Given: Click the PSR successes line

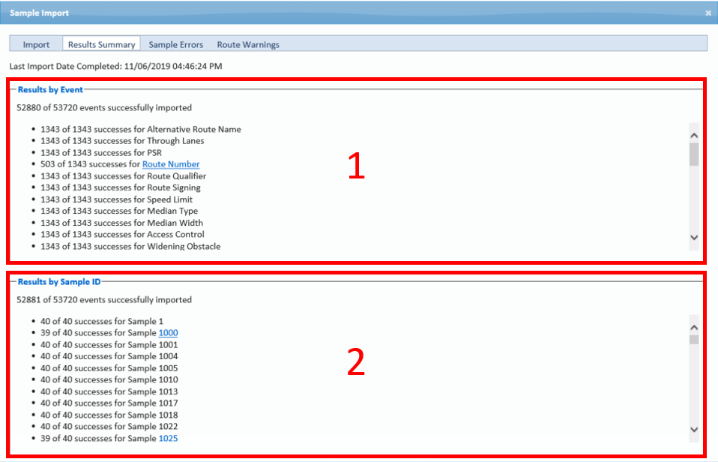Looking at the screenshot, I should 100,153.
